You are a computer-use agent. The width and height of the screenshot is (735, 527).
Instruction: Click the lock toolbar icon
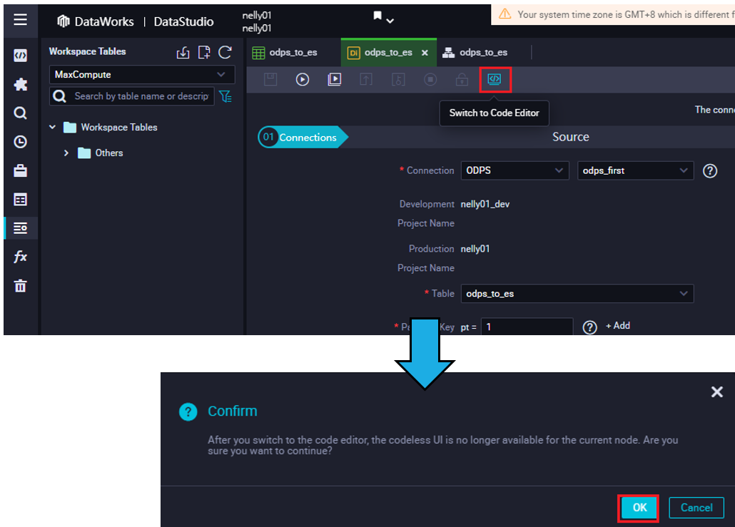click(x=462, y=79)
